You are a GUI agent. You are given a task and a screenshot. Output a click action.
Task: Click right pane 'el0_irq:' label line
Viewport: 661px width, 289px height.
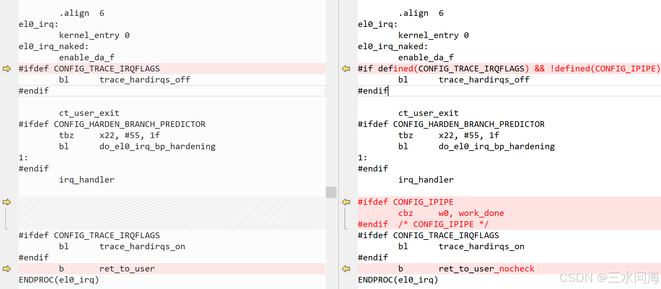[378, 24]
